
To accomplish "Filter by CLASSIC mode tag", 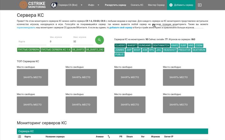I will point(120,45).
